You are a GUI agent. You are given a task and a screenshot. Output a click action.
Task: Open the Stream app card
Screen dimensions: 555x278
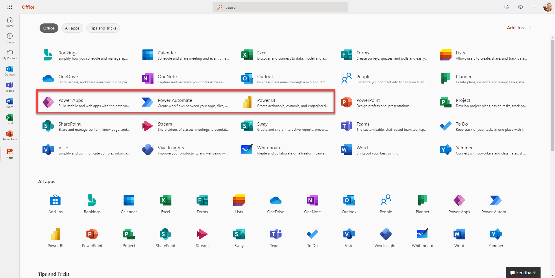click(185, 126)
